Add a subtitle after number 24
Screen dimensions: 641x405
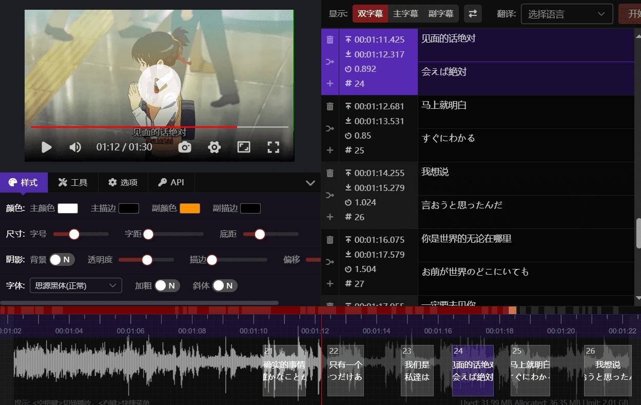(x=330, y=83)
